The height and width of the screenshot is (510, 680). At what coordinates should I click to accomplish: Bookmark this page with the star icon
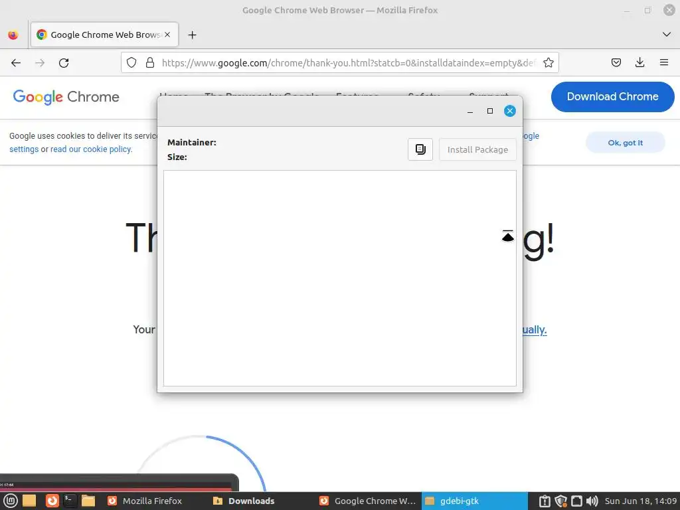click(548, 63)
